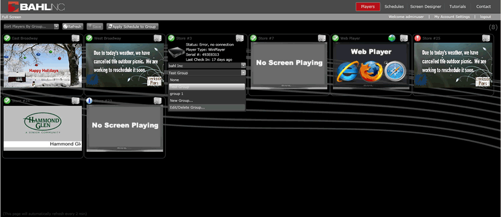Click the 'Status: Error, no connection' text
The height and width of the screenshot is (217, 501).
[x=210, y=45]
